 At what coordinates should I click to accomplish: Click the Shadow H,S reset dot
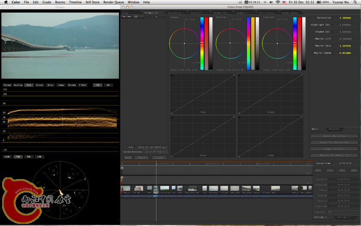tap(198, 20)
